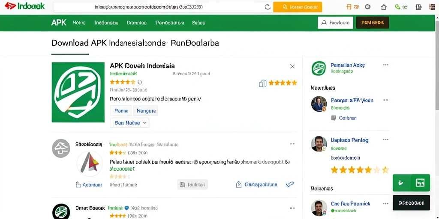439x219 pixels.
Task: Click the blue checkmark icon on first review
Action: point(290,184)
